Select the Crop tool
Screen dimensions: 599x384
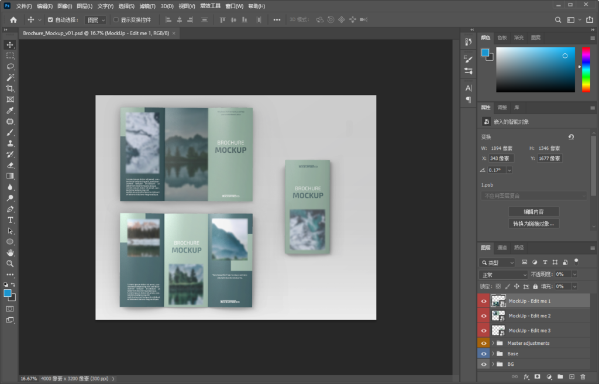click(x=10, y=88)
